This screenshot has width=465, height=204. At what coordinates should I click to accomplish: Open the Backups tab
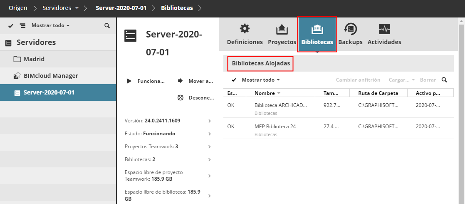[350, 35]
